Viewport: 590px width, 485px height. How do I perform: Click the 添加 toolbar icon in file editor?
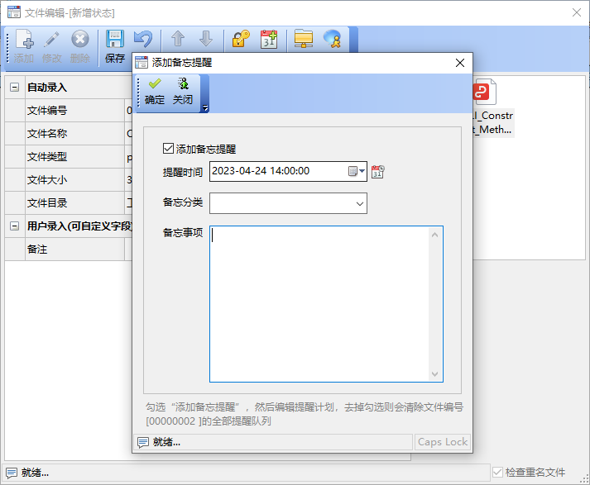click(24, 39)
